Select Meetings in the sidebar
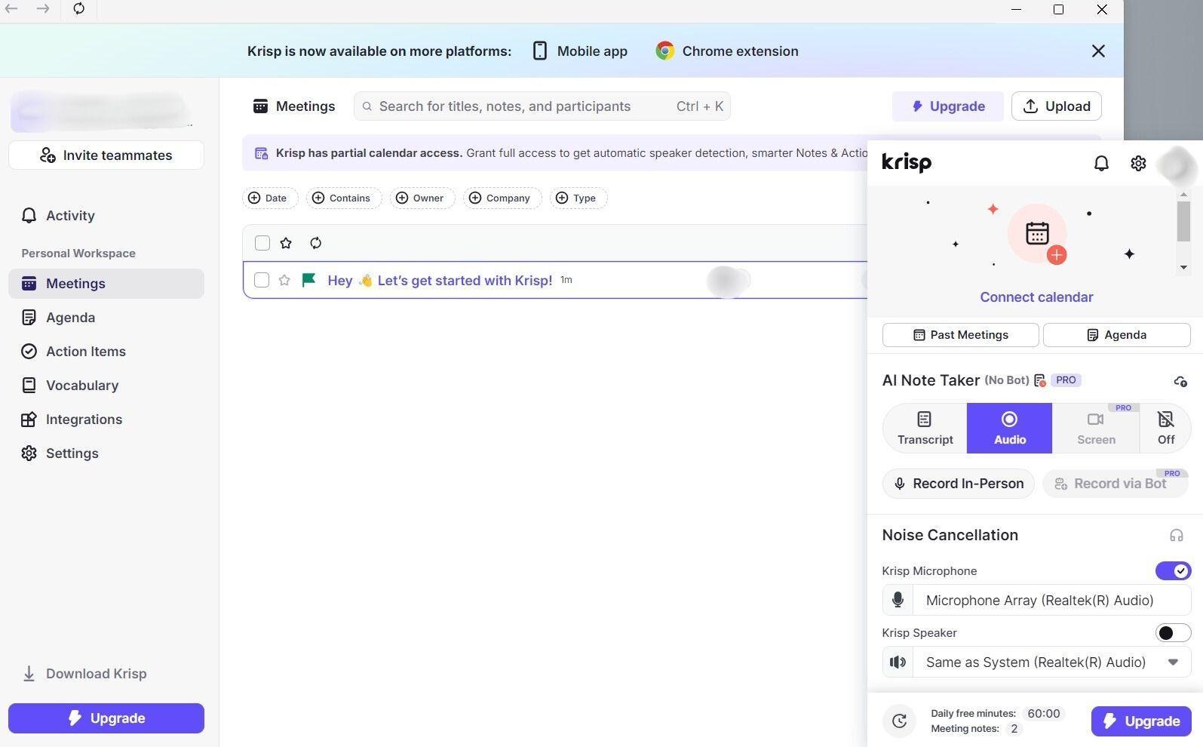This screenshot has width=1203, height=747. pos(106,284)
